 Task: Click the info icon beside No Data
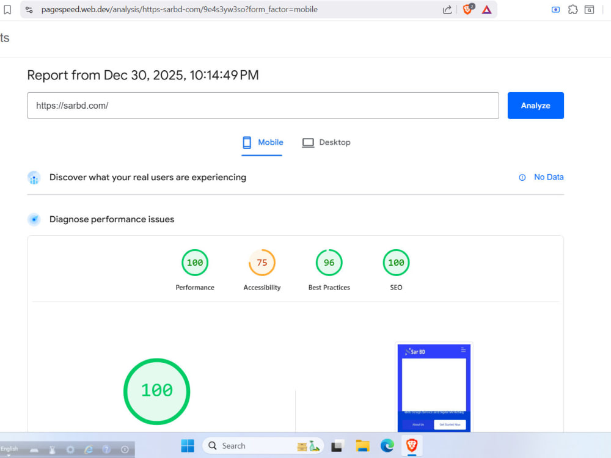click(522, 178)
